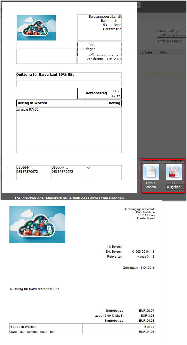Click 'Zahldatum 13.04.2016' in the PDF output
The width and height of the screenshot is (187, 345).
coord(139,268)
